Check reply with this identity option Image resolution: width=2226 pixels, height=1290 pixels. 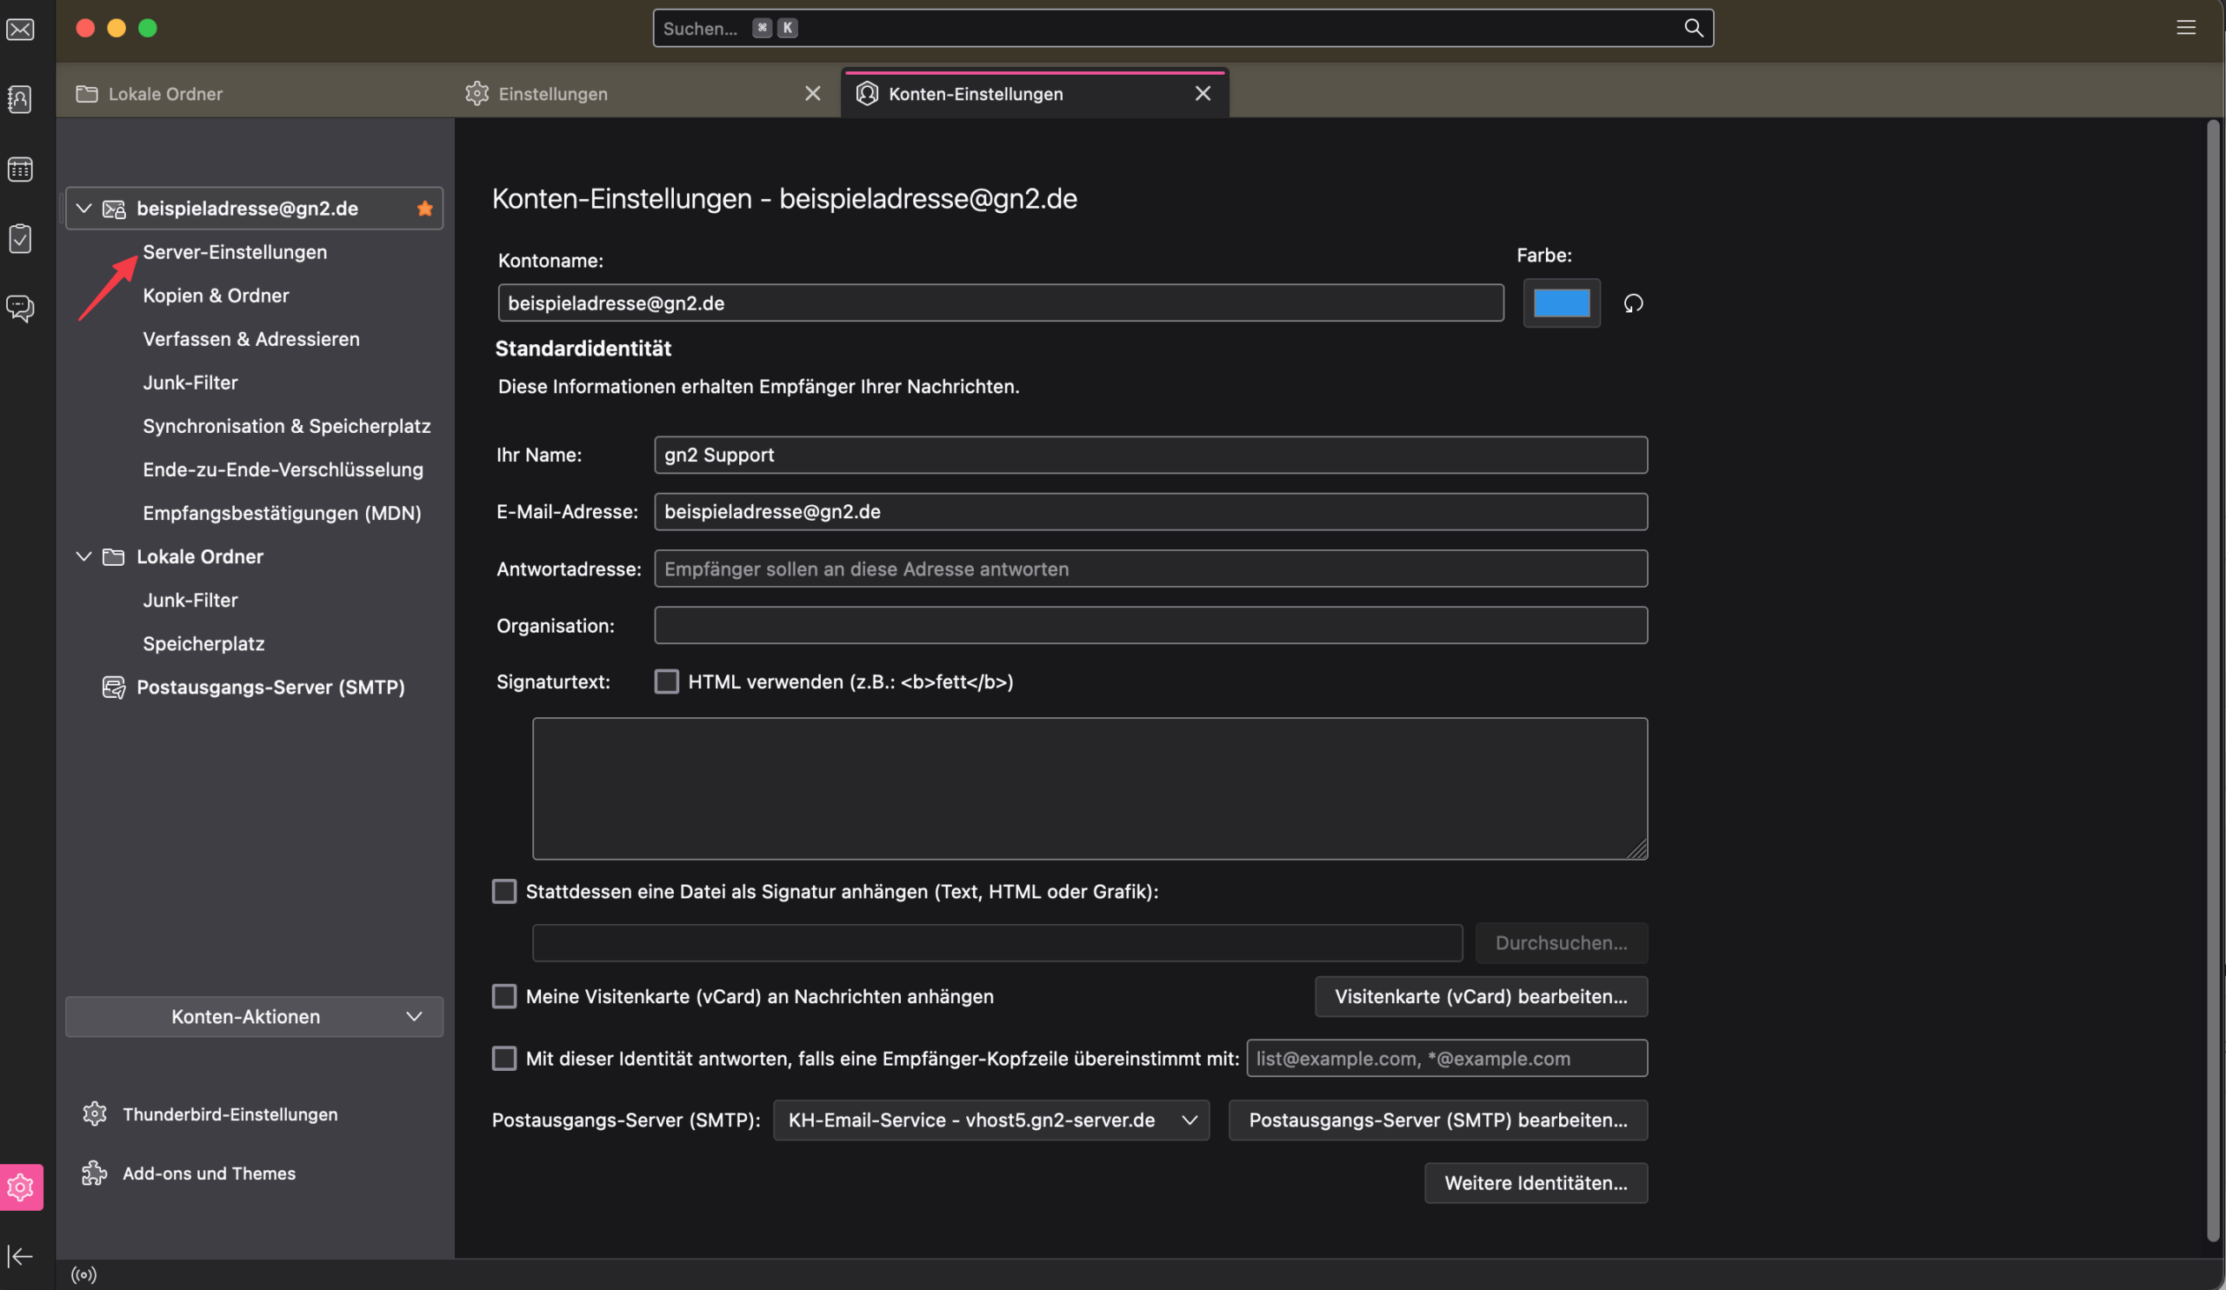point(504,1059)
